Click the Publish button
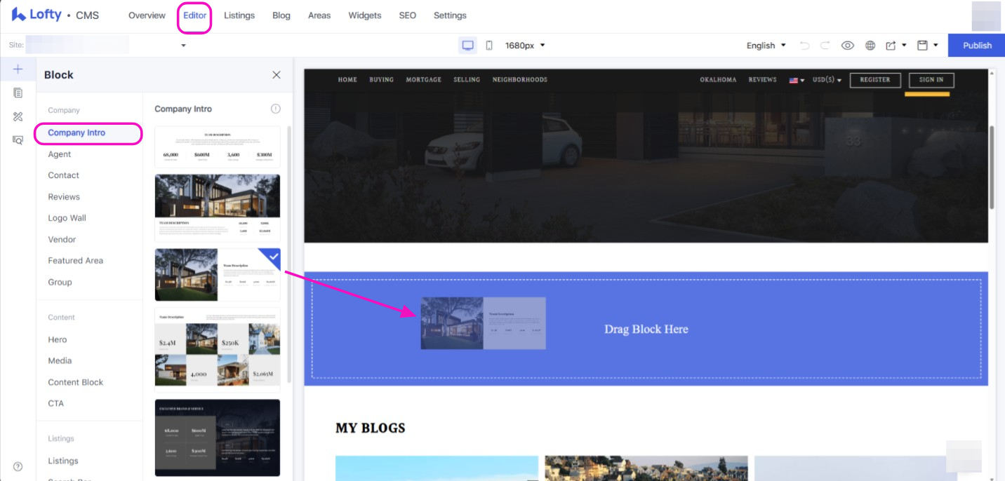 coord(977,46)
